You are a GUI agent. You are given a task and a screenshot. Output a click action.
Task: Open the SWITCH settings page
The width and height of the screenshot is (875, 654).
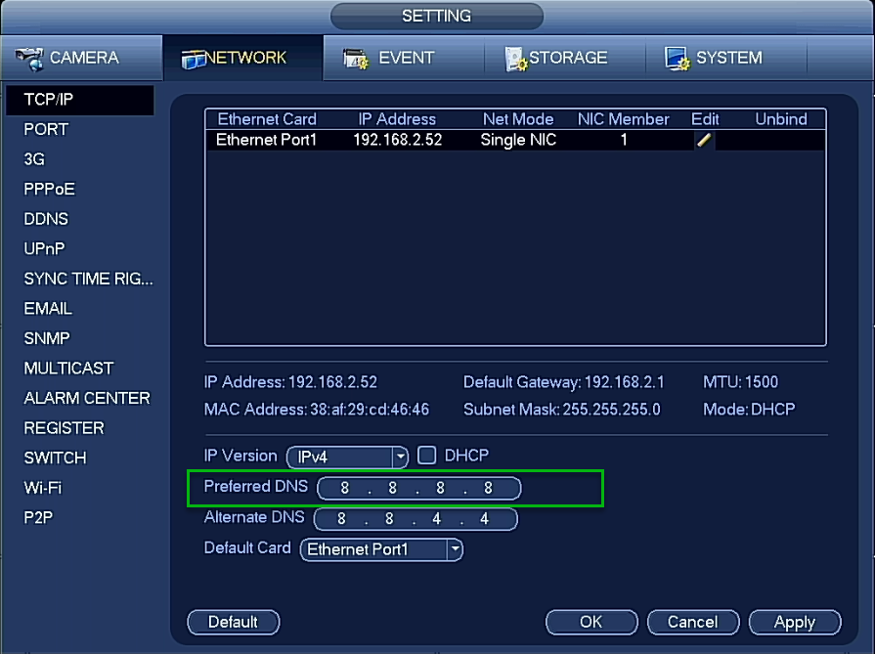pos(56,458)
